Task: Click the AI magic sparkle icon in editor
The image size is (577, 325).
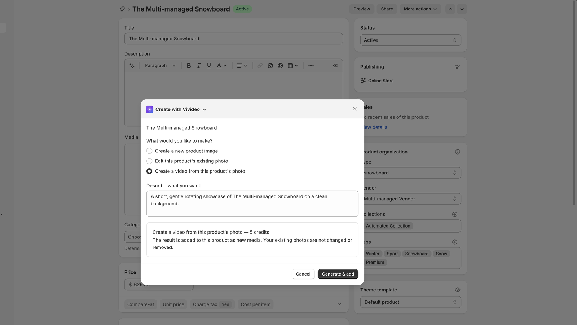Action: pos(132,66)
